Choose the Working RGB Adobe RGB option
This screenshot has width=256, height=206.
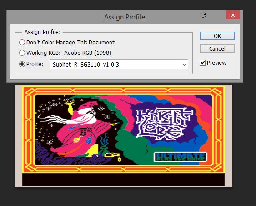click(22, 53)
